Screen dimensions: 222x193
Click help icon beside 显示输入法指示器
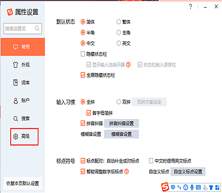pos(128,64)
